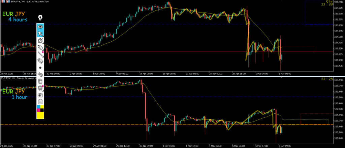Select the straight line tool

coord(40,54)
